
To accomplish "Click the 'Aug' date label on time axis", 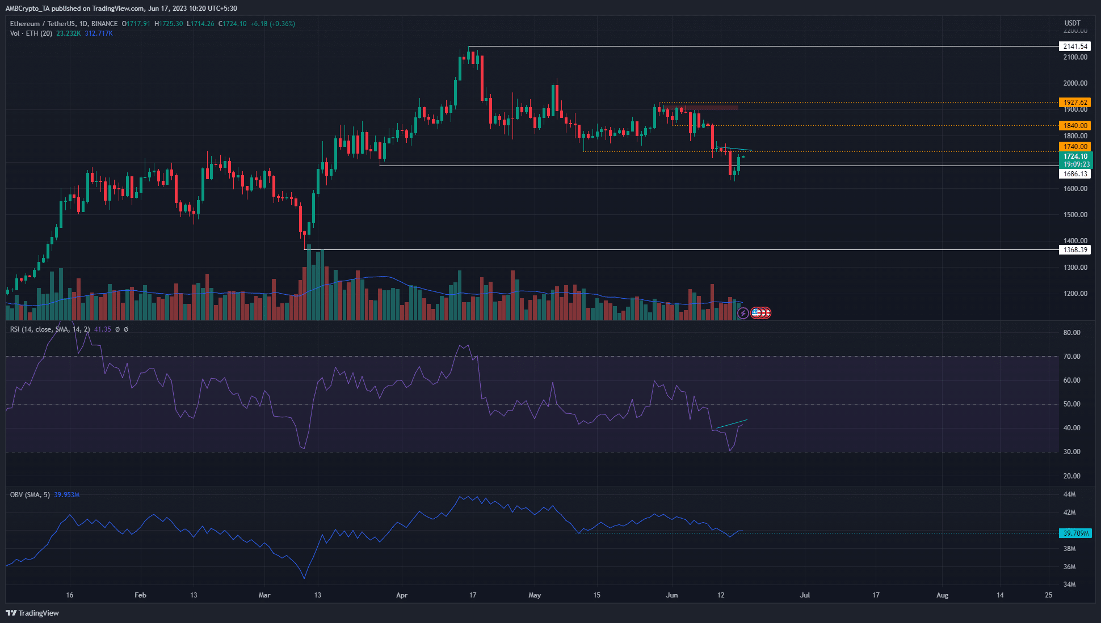I will 942,595.
